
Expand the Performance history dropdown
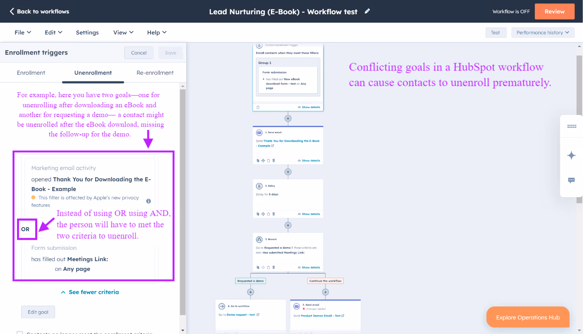click(543, 32)
